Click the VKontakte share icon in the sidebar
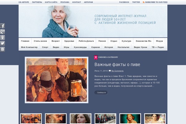The image size is (186, 124). [x=2, y=49]
